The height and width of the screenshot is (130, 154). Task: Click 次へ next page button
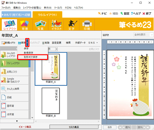(x=141, y=127)
